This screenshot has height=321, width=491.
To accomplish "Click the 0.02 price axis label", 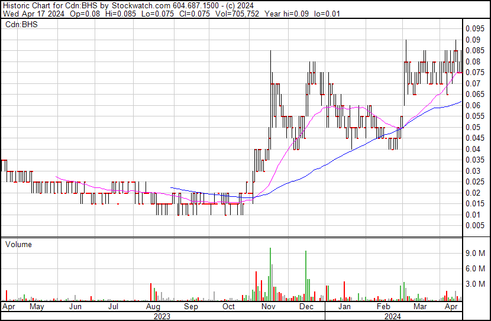I will (473, 193).
